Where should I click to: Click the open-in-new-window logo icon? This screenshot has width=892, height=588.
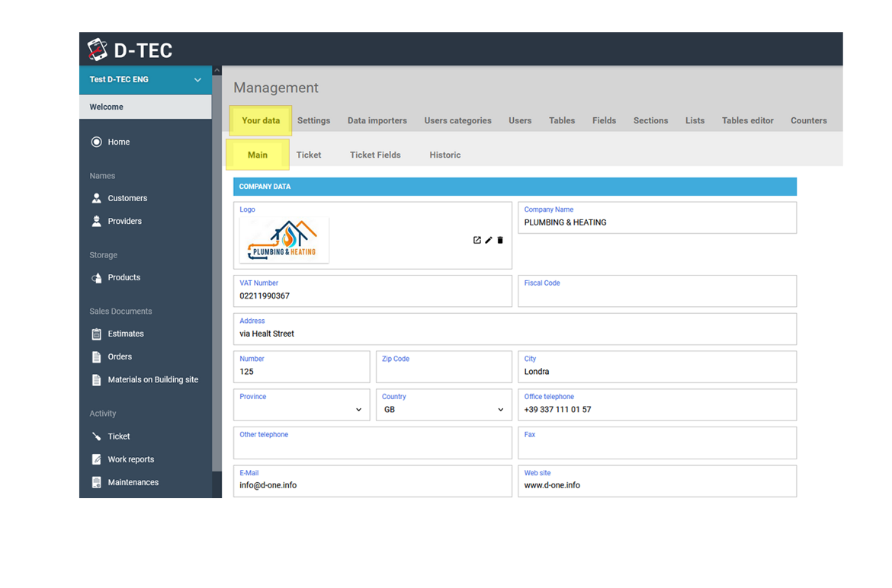point(477,240)
